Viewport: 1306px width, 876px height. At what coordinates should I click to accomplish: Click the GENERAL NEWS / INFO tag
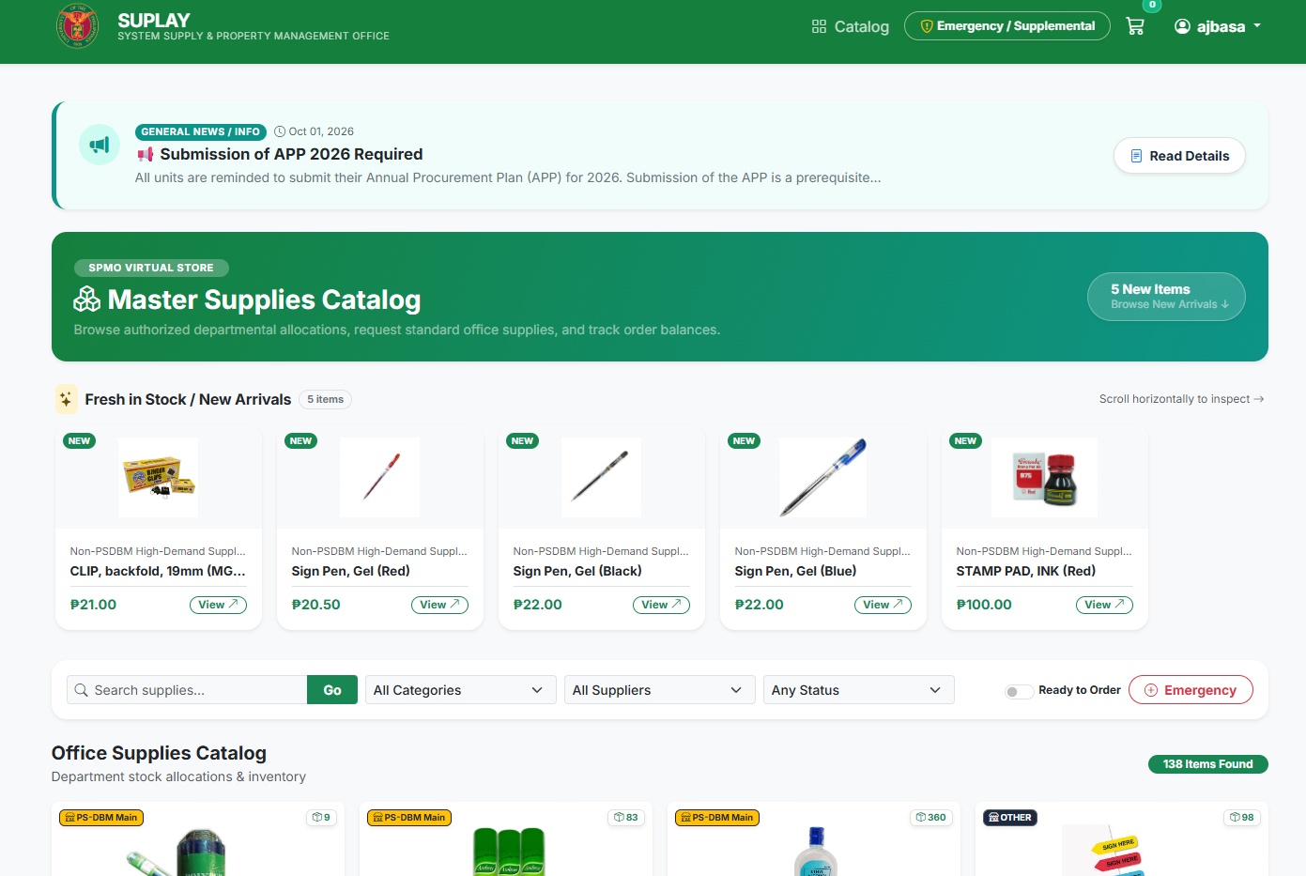pyautogui.click(x=201, y=131)
